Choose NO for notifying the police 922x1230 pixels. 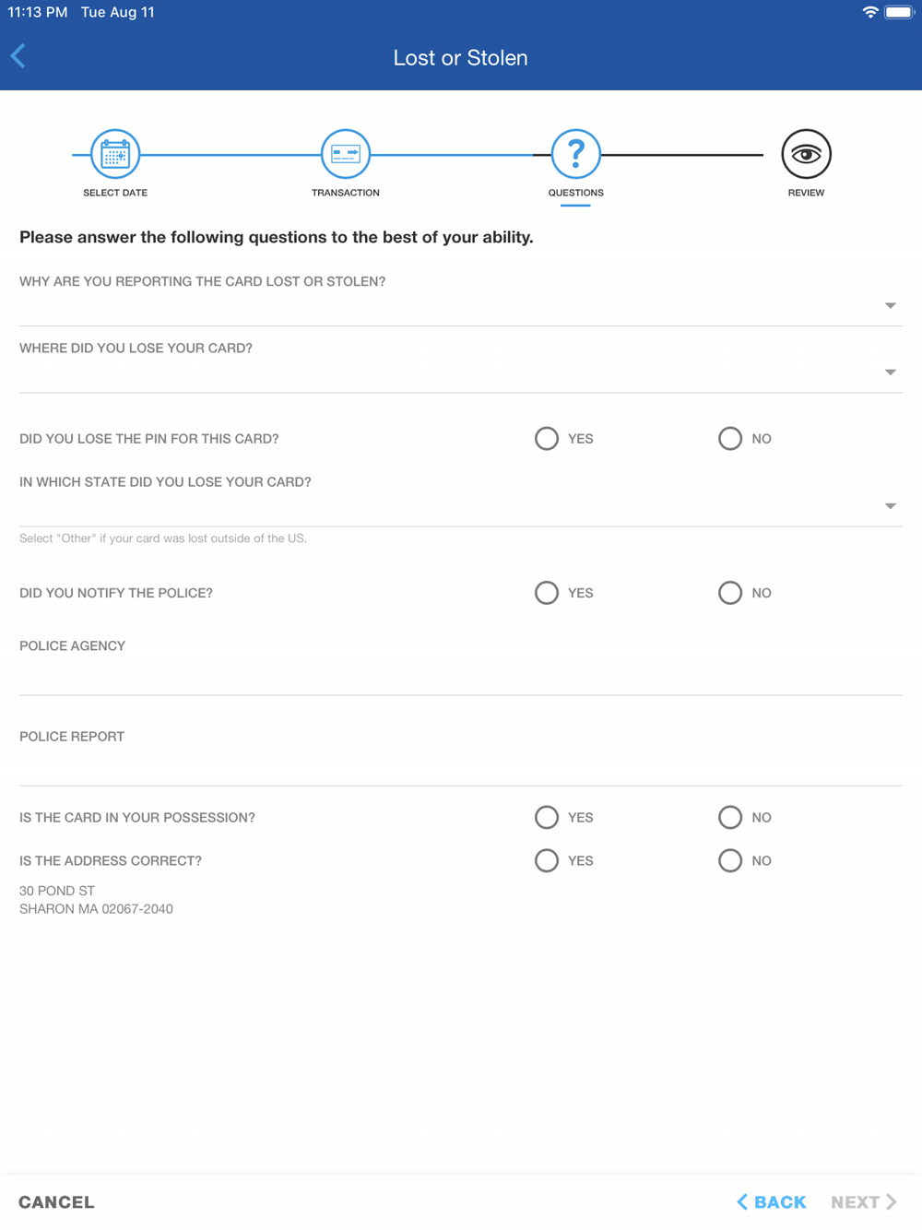coord(730,592)
